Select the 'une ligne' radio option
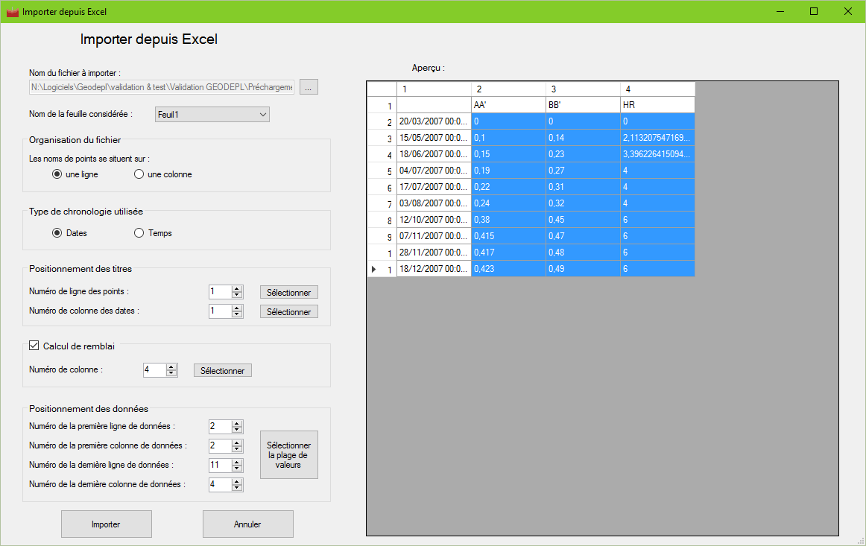This screenshot has width=866, height=546. pyautogui.click(x=57, y=174)
